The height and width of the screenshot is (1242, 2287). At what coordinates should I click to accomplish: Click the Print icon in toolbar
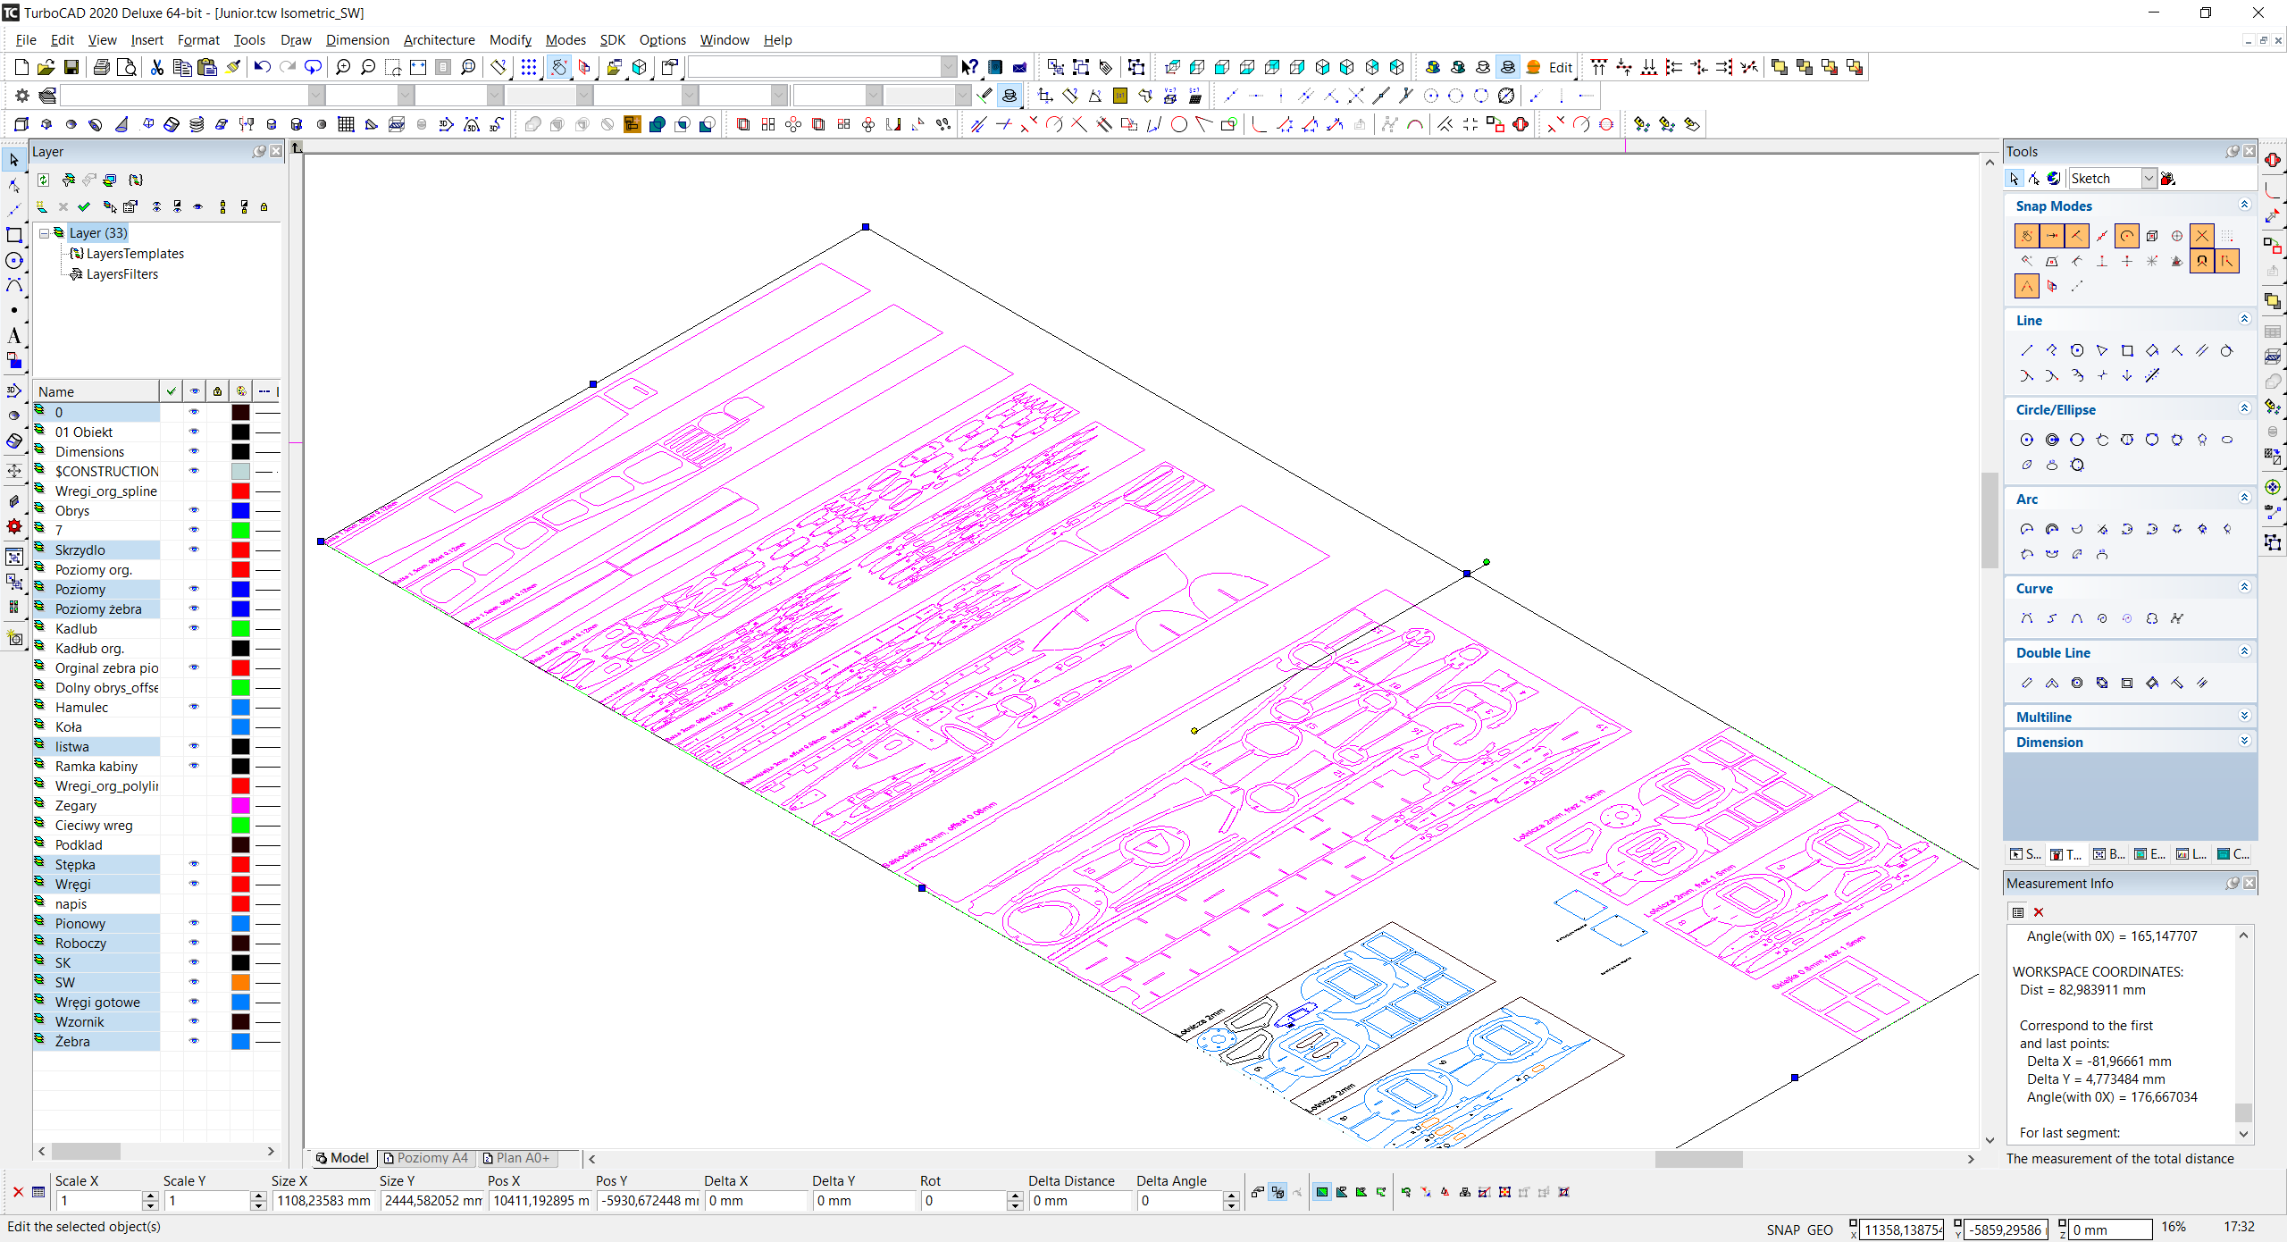click(101, 67)
